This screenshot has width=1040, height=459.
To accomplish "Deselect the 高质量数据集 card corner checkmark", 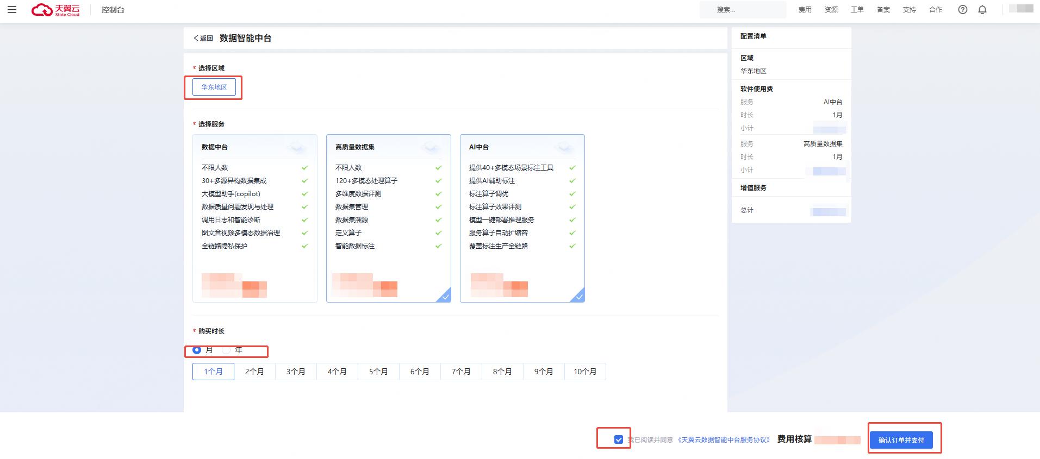I will tap(444, 295).
